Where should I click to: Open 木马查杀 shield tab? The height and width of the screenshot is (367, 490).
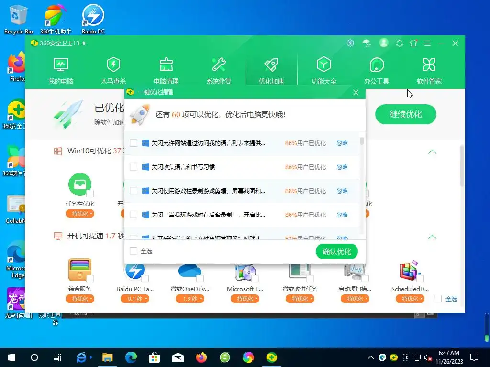tap(113, 71)
